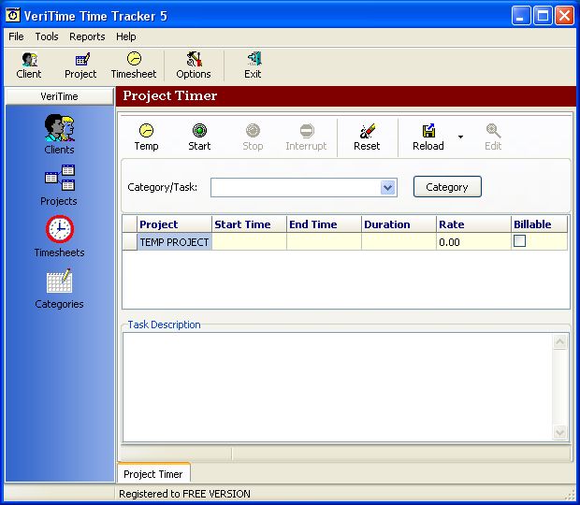Screen dimensions: 580x505
Task: Click the Project column header
Action: (174, 224)
